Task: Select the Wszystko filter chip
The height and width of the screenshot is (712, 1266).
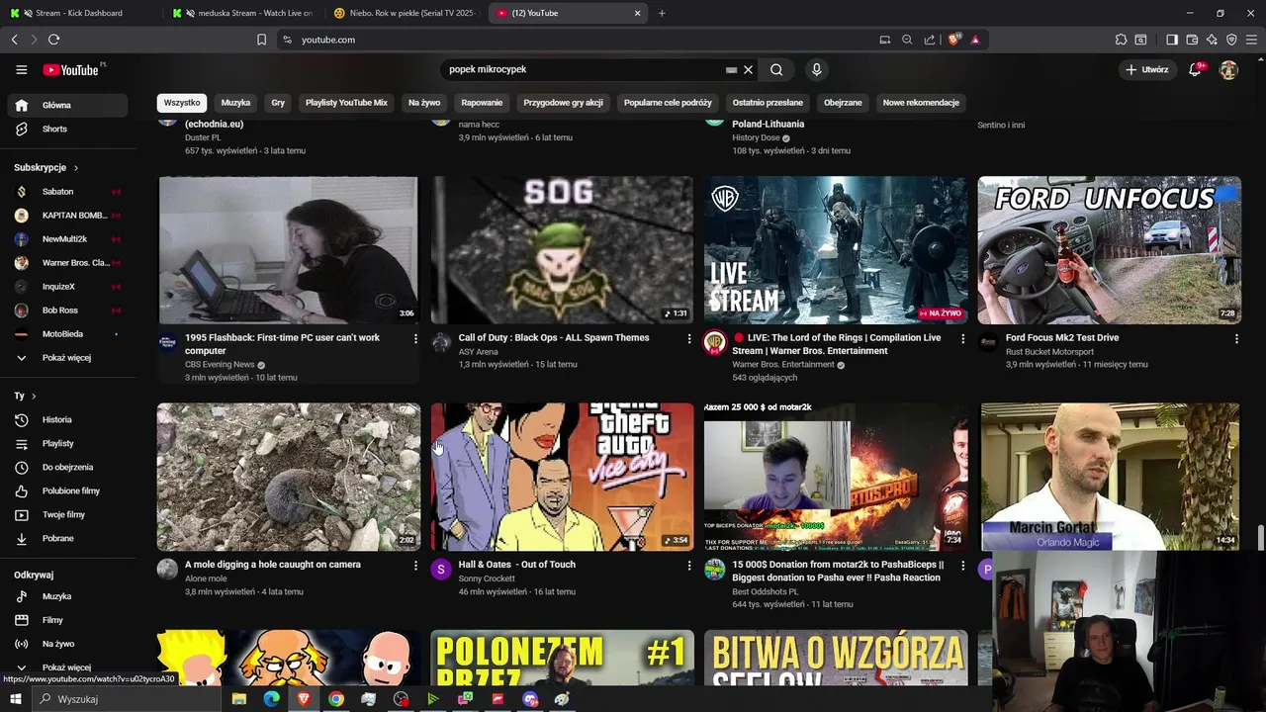Action: [182, 103]
